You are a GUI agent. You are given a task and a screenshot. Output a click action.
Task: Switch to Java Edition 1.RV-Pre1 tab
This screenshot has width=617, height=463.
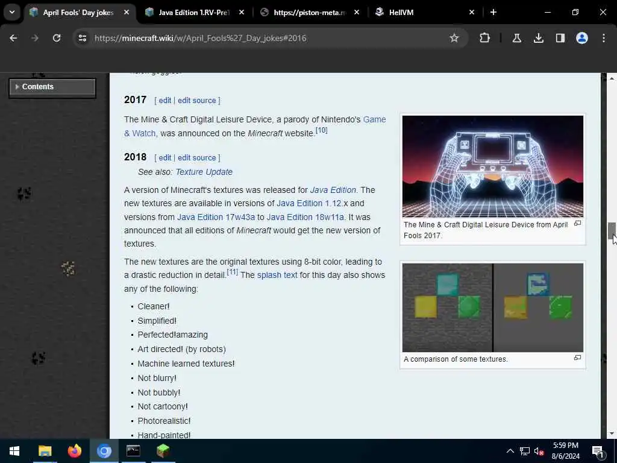pos(193,13)
